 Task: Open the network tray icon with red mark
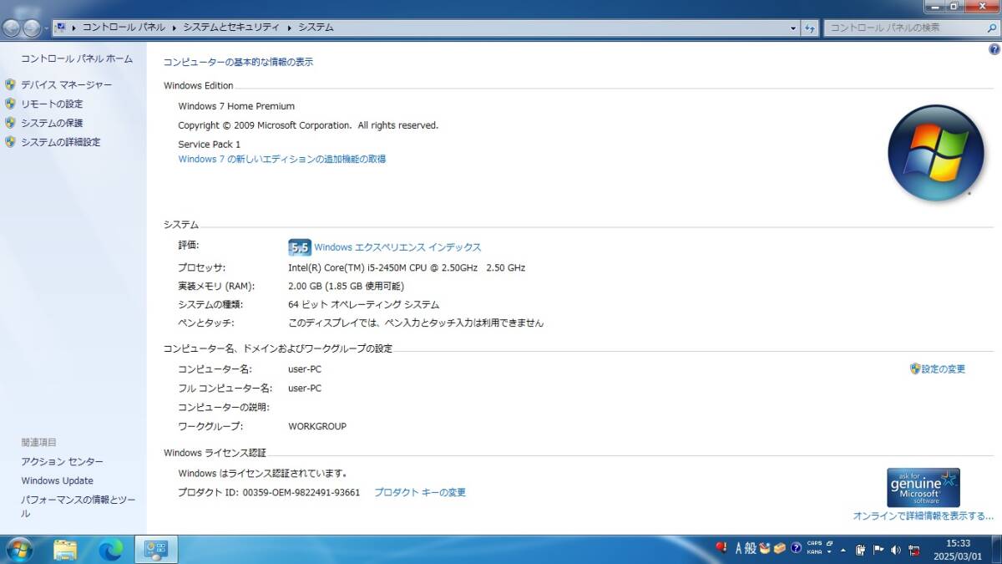pyautogui.click(x=913, y=550)
